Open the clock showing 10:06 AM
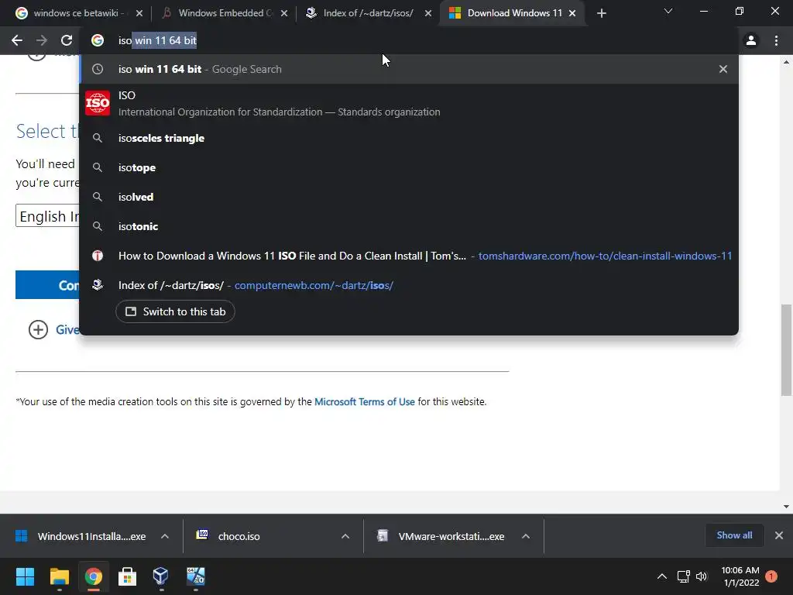The image size is (793, 595). coord(740,576)
